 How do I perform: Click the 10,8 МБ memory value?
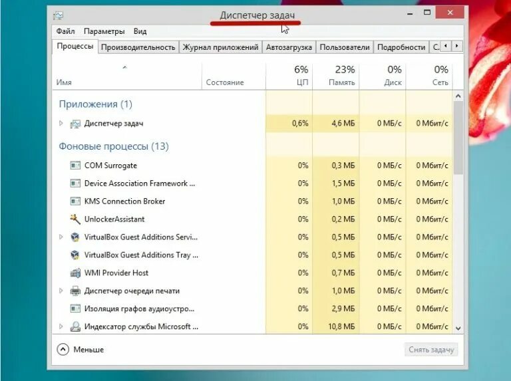tap(341, 326)
